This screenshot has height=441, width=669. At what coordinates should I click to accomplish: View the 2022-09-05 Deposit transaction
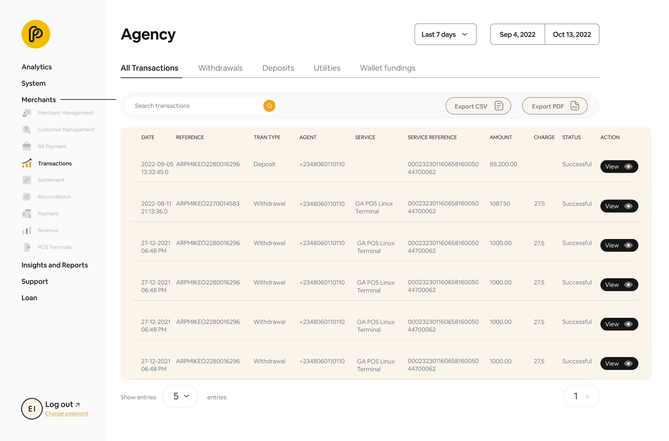coord(619,167)
